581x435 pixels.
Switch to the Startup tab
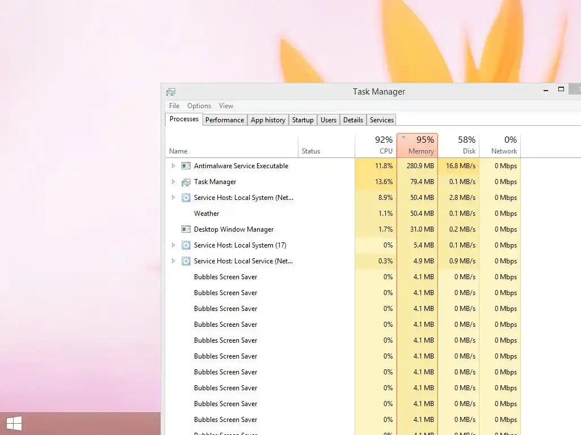[303, 120]
